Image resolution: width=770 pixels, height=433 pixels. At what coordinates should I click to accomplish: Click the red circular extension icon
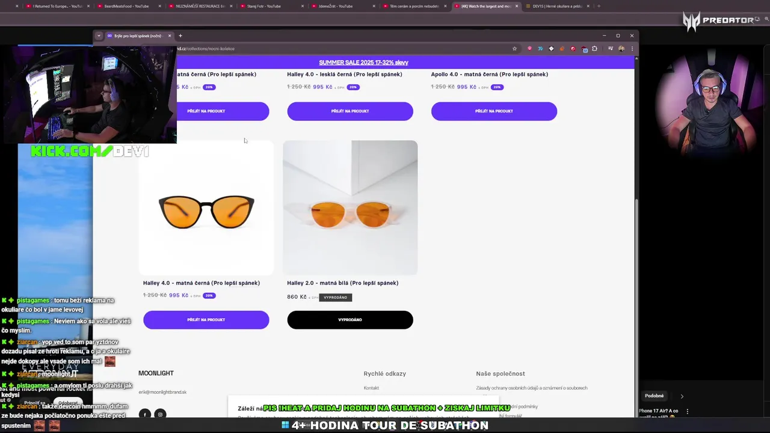point(573,49)
